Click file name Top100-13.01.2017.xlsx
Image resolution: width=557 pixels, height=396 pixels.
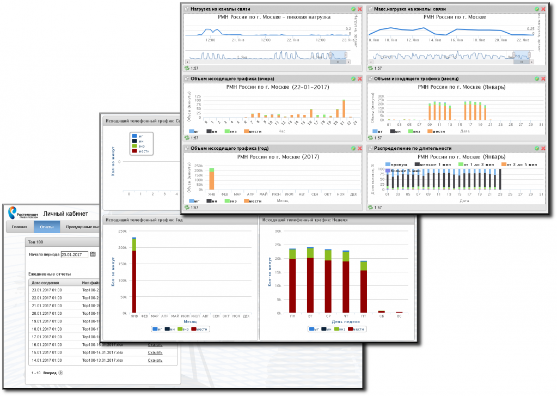pos(103,361)
